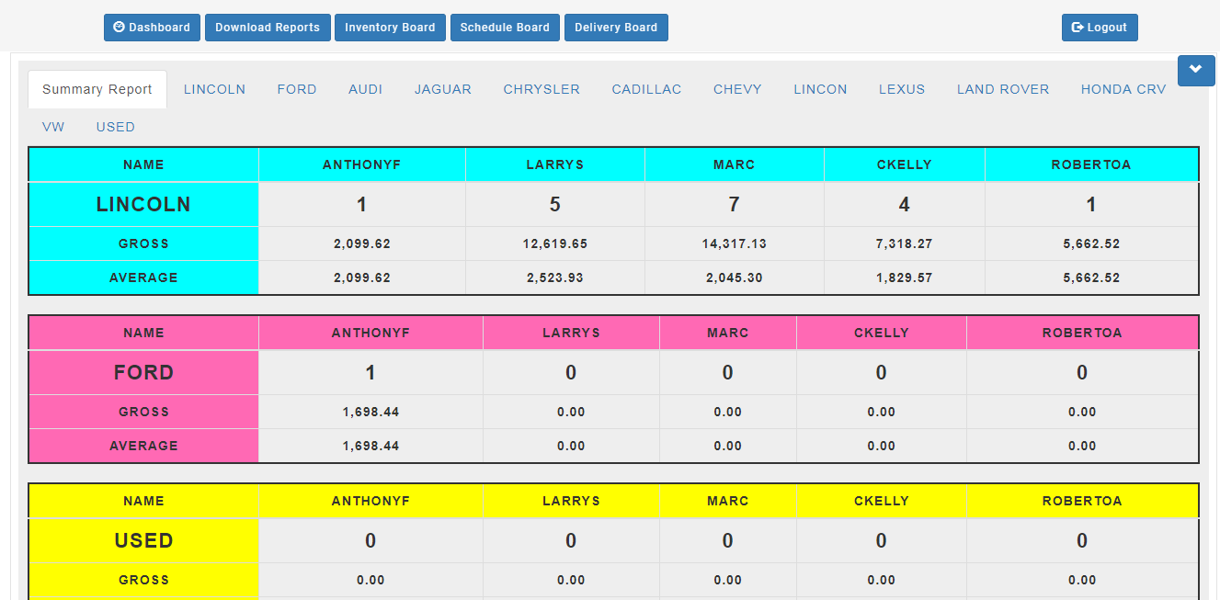Open the Delivery Board
Viewport: 1220px width, 600px height.
pyautogui.click(x=616, y=28)
